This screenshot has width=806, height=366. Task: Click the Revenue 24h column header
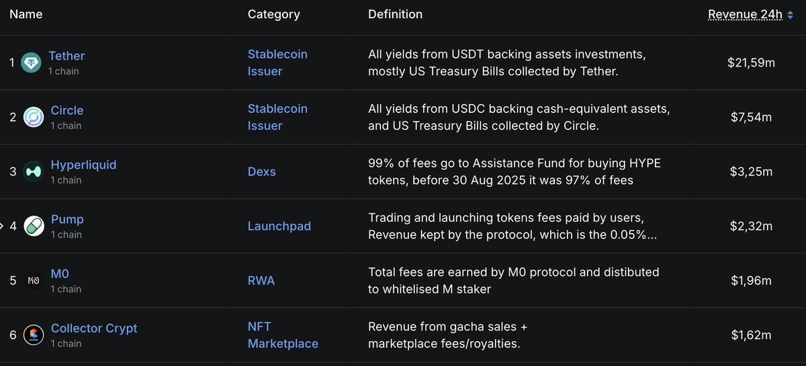[x=745, y=15]
